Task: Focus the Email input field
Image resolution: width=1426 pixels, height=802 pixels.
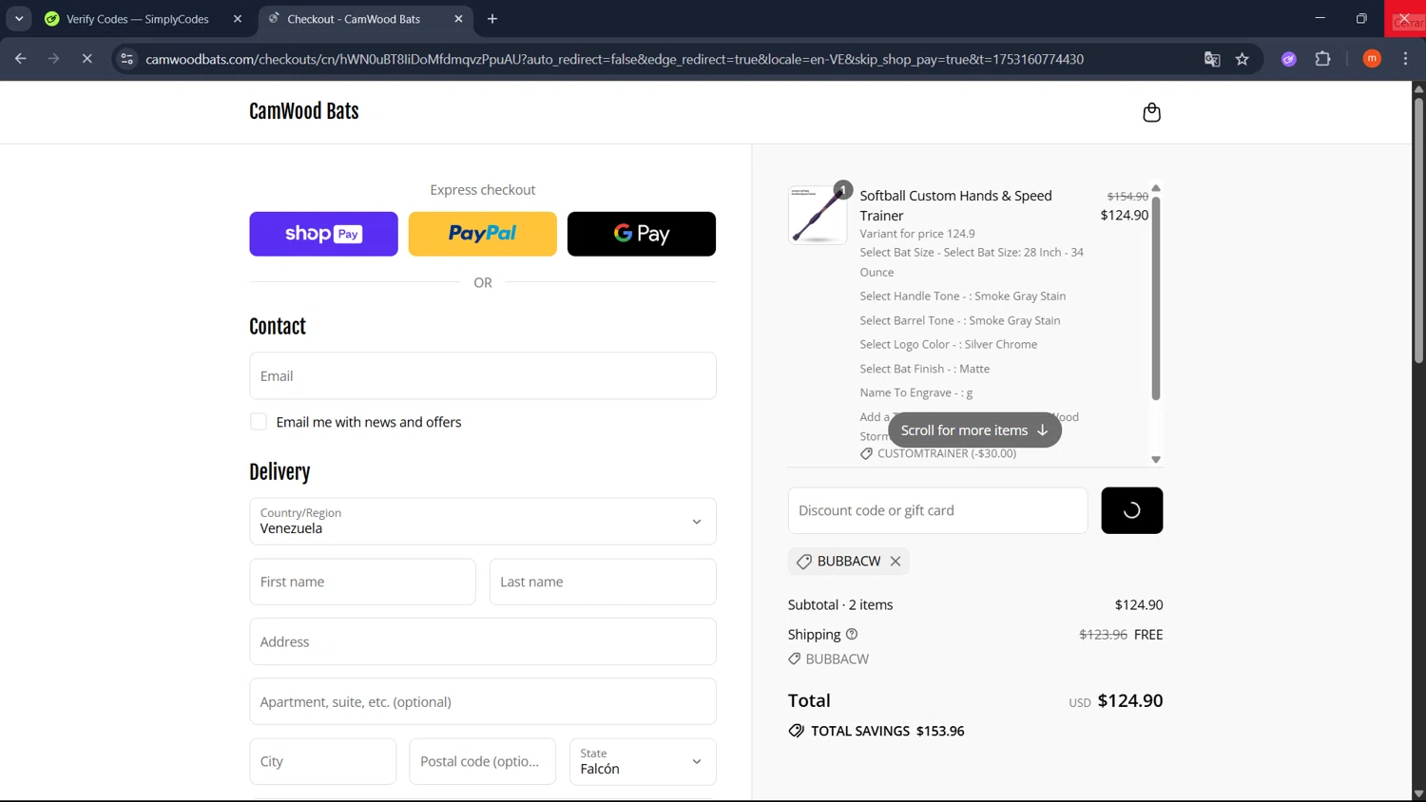Action: (x=482, y=376)
